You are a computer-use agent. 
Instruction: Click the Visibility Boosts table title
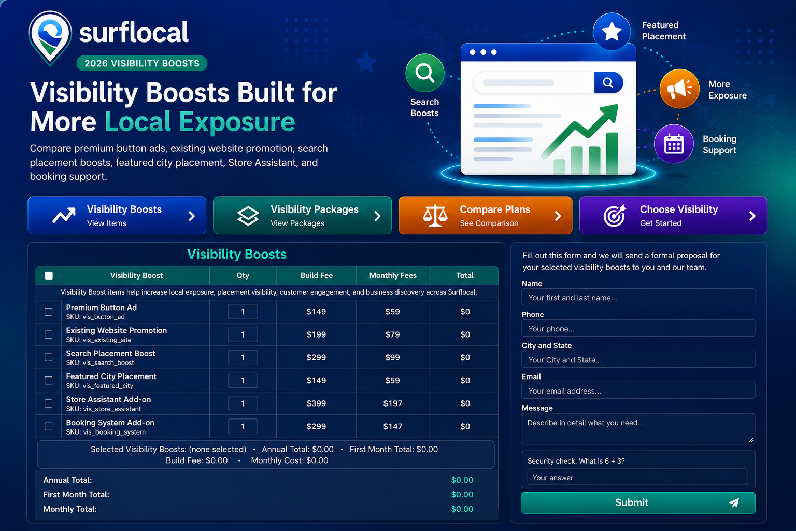(x=237, y=254)
